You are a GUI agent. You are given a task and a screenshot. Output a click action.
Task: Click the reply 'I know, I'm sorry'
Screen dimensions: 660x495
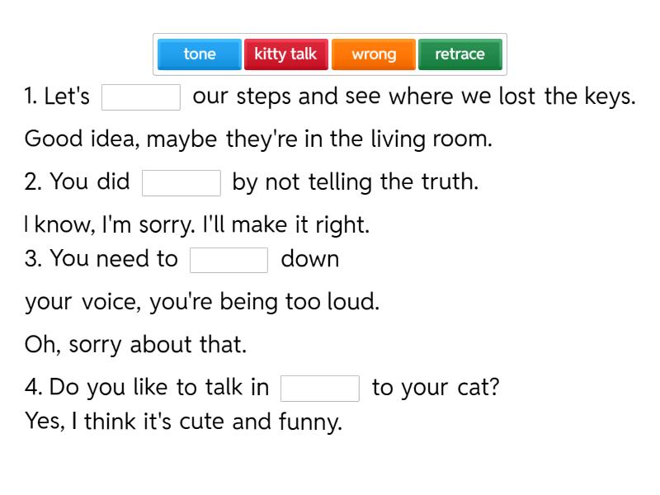197,224
